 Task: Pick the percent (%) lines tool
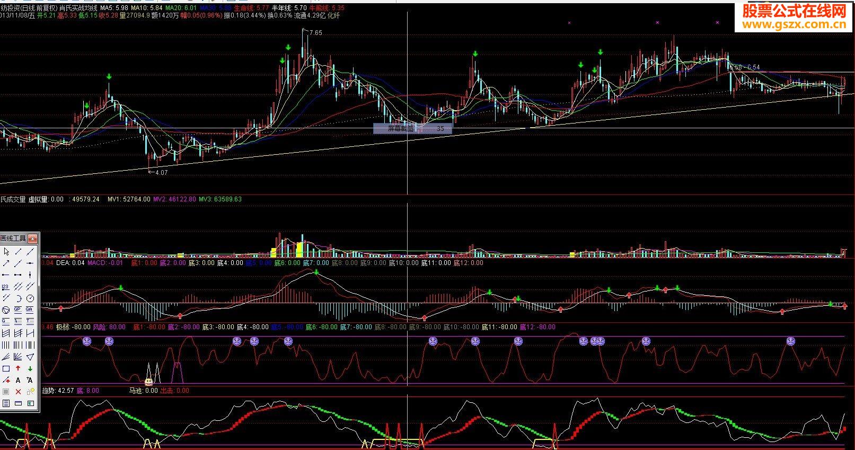click(18, 321)
